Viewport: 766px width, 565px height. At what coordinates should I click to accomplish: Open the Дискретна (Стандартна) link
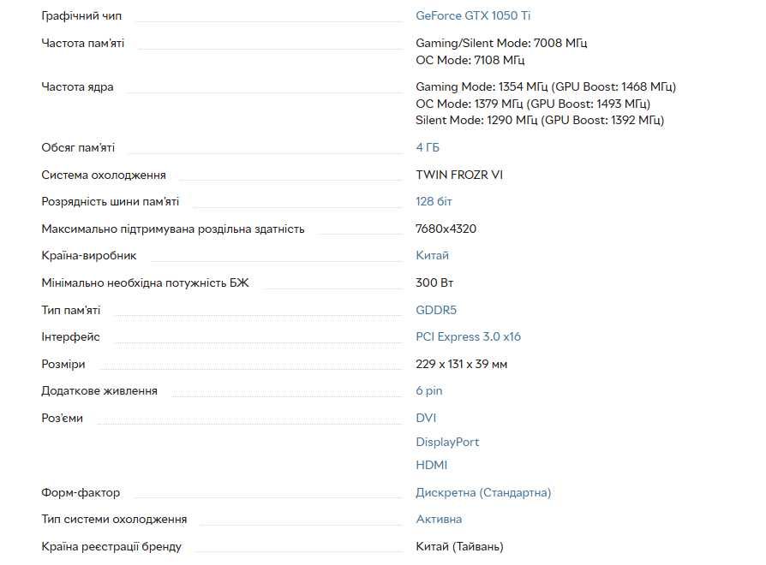483,492
